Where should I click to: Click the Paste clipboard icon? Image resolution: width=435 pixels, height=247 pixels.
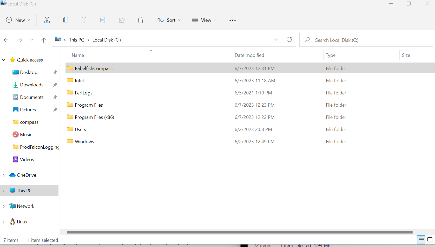tap(84, 20)
